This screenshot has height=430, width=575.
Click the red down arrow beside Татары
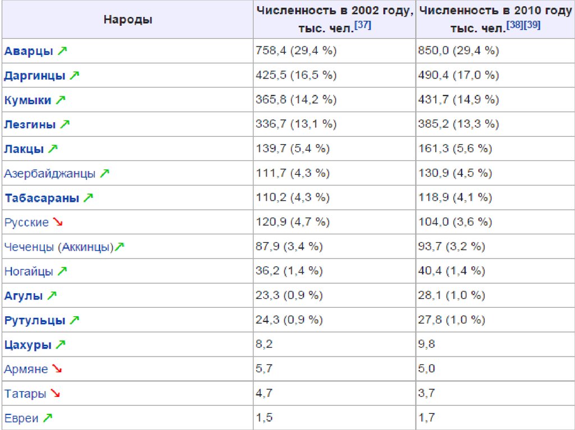tap(55, 394)
